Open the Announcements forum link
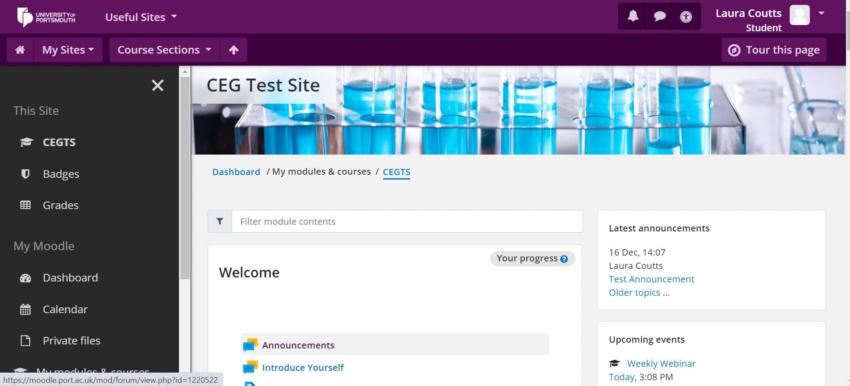Screen dimensions: 850x386 click(298, 345)
